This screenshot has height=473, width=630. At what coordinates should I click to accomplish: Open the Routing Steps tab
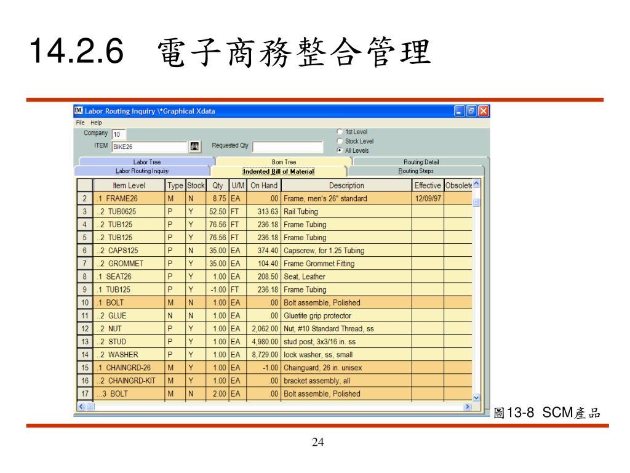[415, 171]
